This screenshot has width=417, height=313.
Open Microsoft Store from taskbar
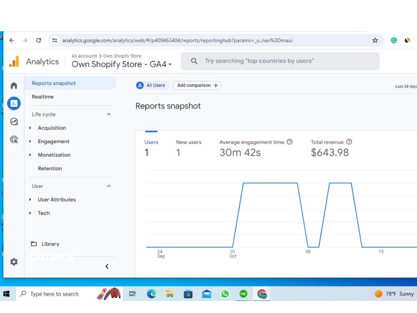tap(188, 294)
